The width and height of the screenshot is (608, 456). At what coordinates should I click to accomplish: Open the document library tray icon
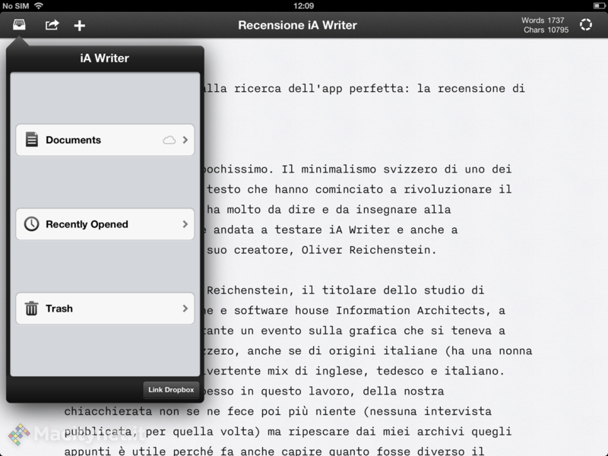(x=19, y=25)
